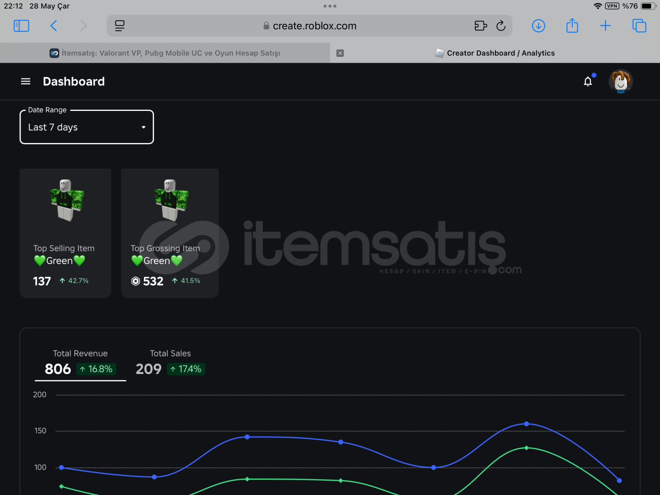660x495 pixels.
Task: Open extensions icon in address bar
Action: [x=480, y=26]
